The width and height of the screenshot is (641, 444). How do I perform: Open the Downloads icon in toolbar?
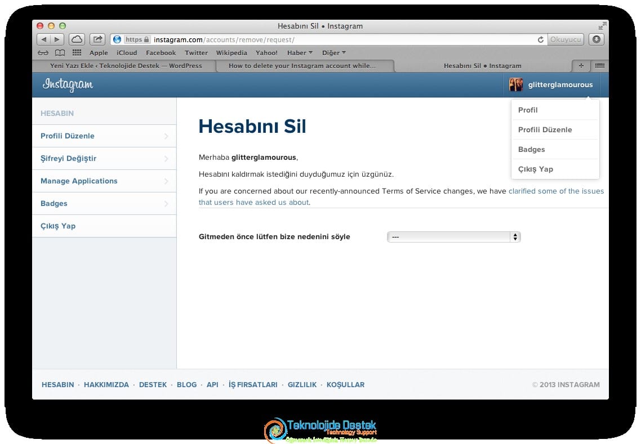click(597, 39)
